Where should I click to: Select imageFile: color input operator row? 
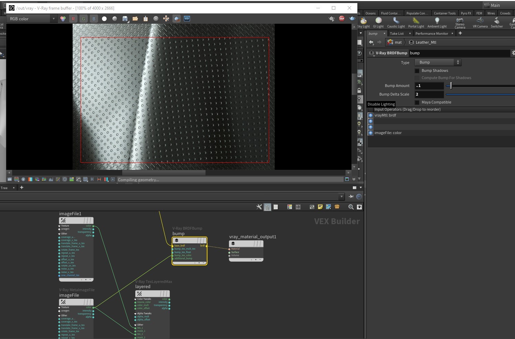(x=441, y=133)
